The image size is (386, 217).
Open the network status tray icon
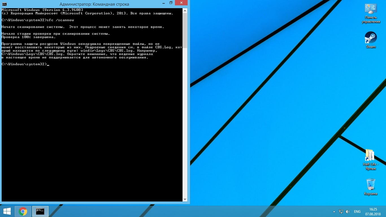pyautogui.click(x=341, y=212)
